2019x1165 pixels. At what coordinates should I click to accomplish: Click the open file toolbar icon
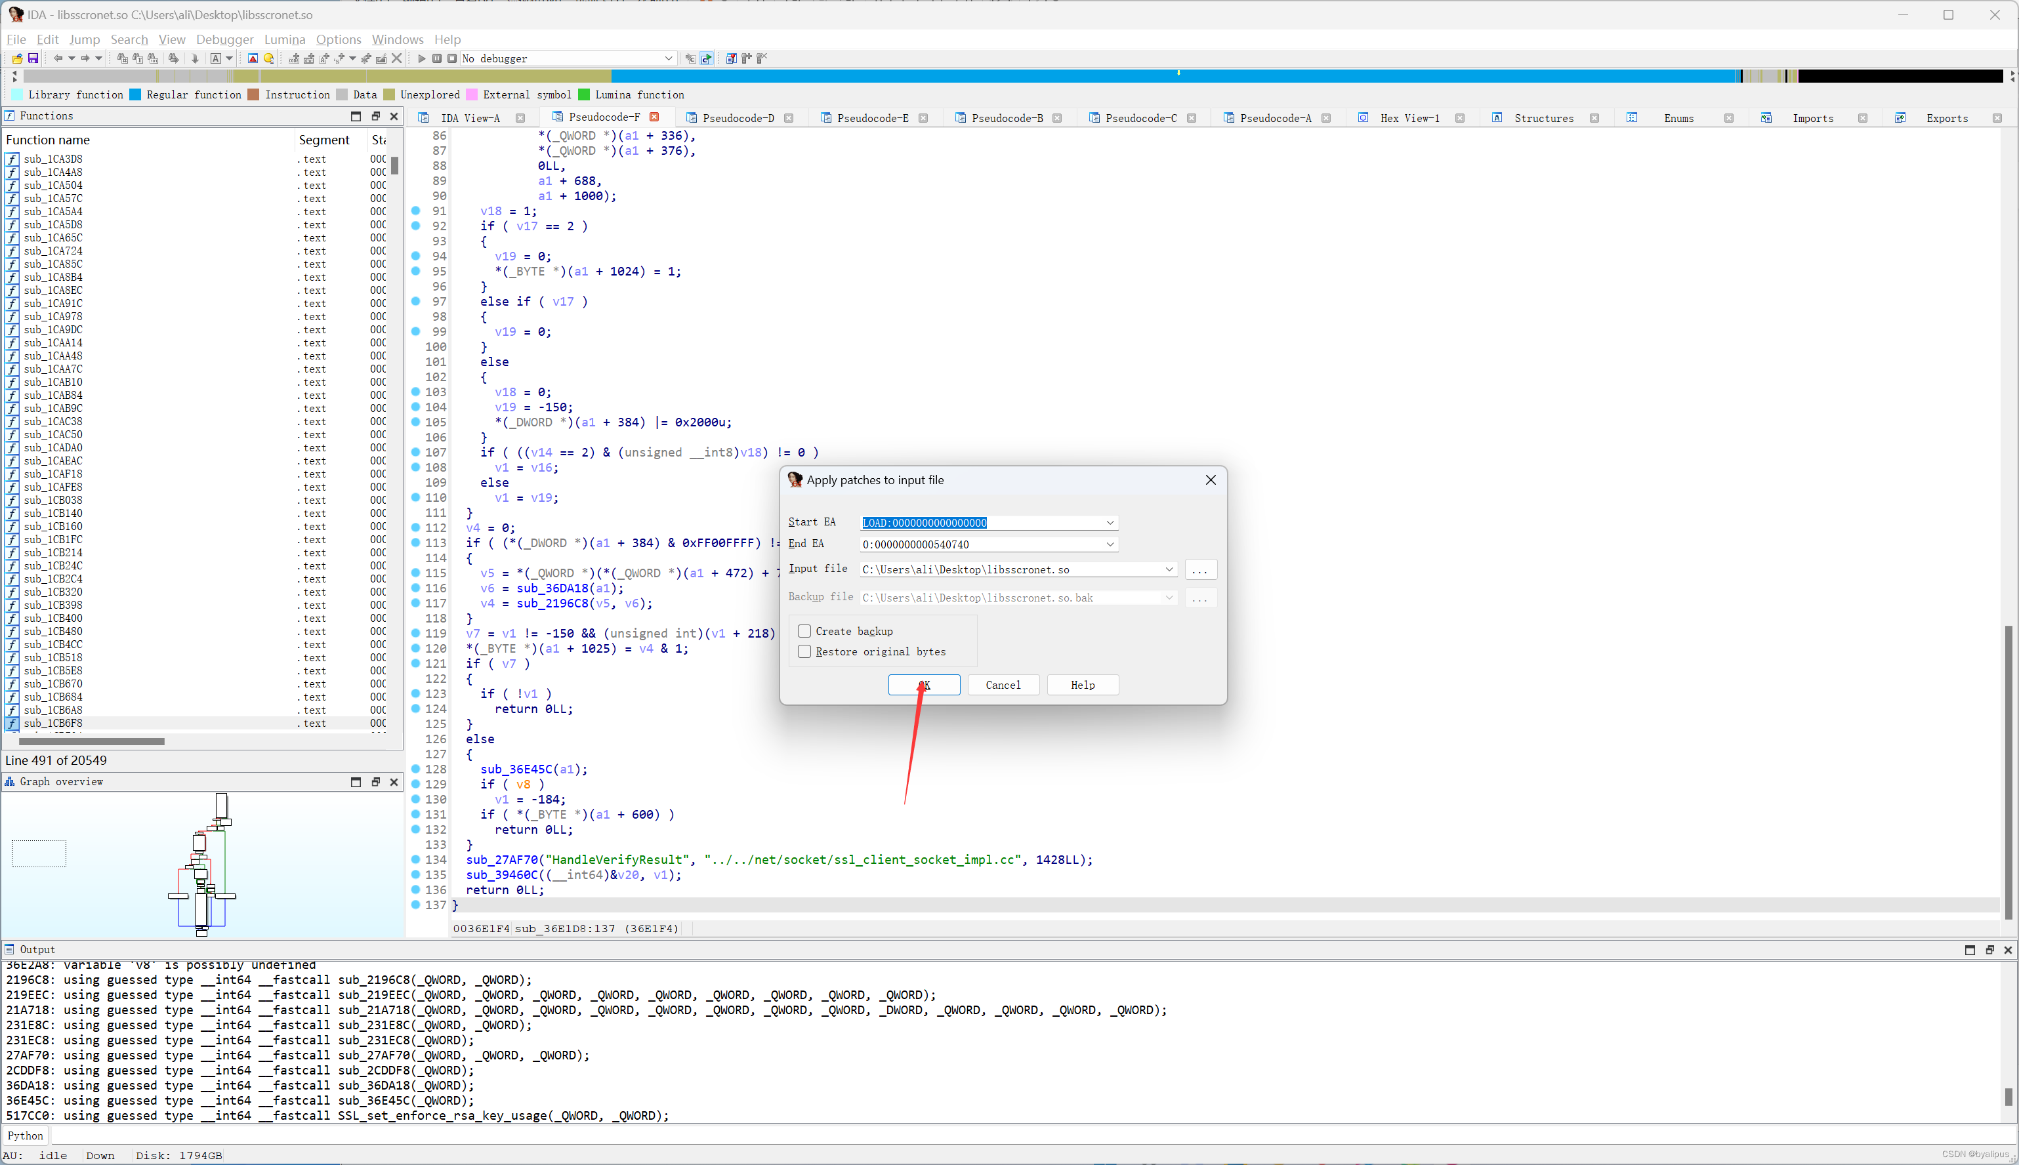17,58
